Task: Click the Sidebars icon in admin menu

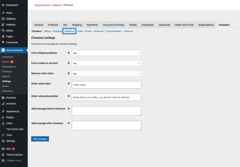Action: (3, 19)
